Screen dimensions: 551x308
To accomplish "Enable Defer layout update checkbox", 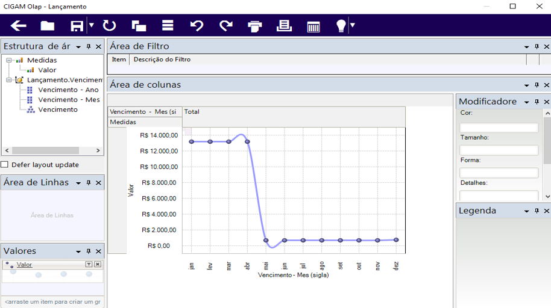I will (5, 164).
